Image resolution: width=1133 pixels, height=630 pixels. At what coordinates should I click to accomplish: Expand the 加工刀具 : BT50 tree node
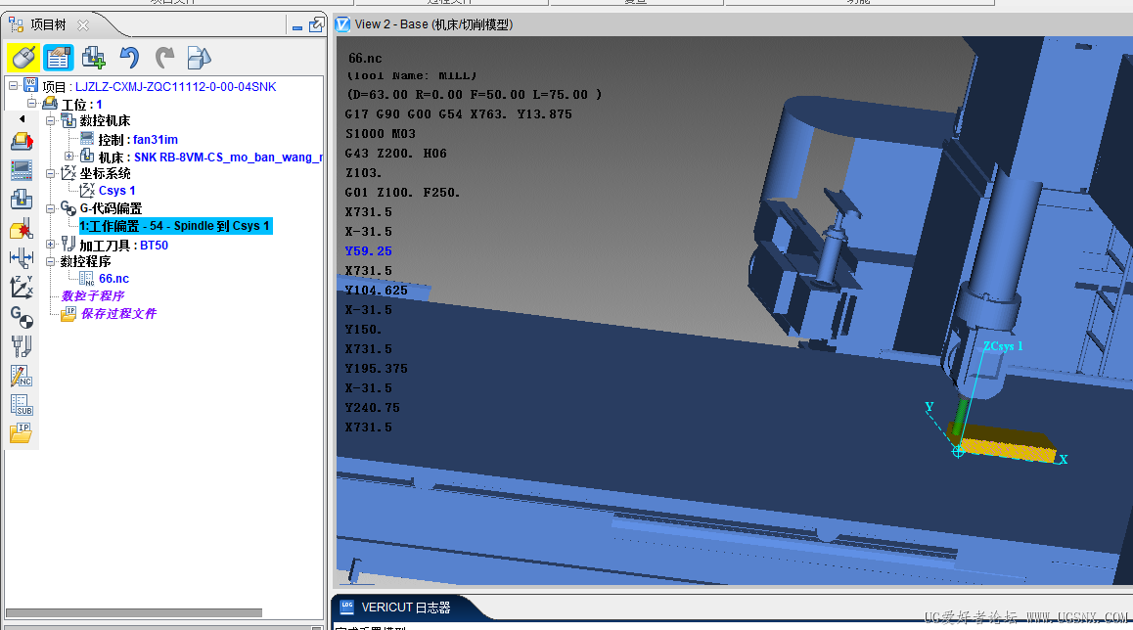(x=51, y=245)
